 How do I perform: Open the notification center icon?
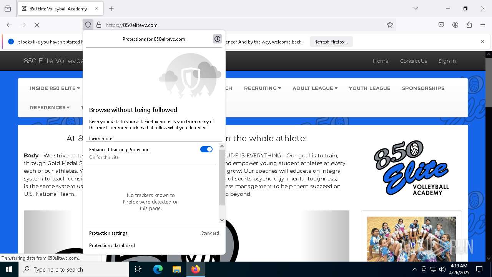coord(479,269)
